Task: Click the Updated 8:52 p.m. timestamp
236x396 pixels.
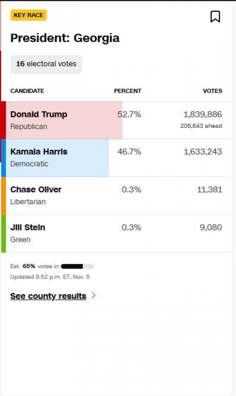Action: pyautogui.click(x=50, y=277)
